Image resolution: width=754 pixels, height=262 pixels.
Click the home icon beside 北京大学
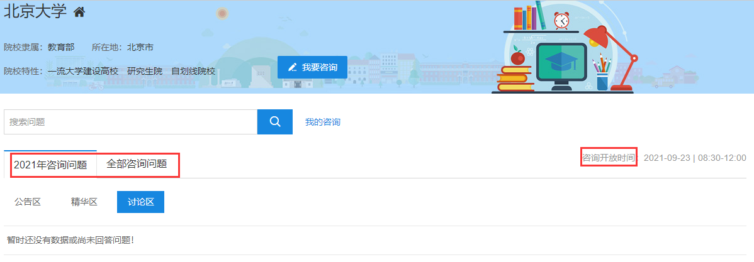(79, 12)
